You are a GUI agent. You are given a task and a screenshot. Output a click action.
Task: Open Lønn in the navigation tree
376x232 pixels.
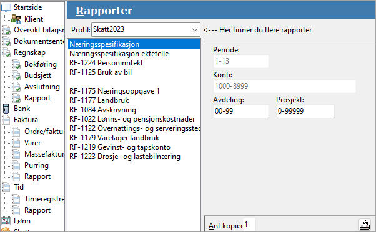pyautogui.click(x=22, y=221)
